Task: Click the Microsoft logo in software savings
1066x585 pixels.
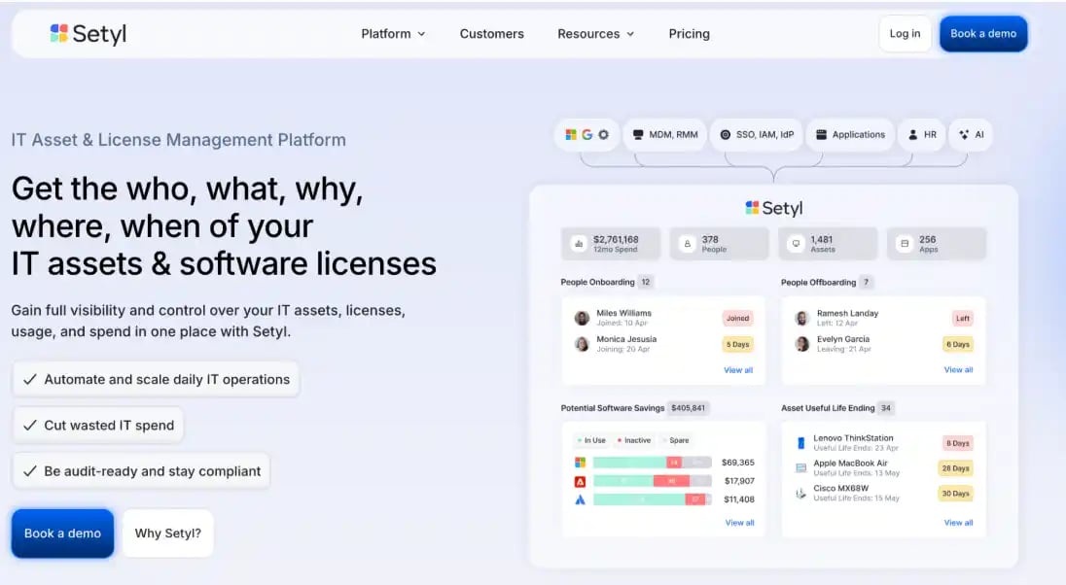Action: coord(580,463)
